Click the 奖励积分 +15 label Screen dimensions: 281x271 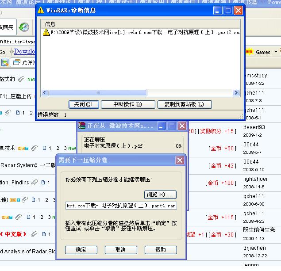point(217,131)
